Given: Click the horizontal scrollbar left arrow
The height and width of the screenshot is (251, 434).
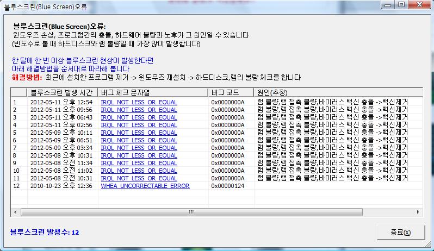Looking at the screenshot, I should click(15, 212).
